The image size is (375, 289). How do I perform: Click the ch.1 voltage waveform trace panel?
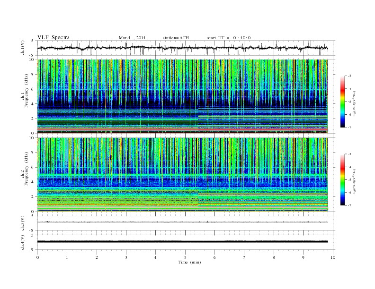[x=186, y=48]
